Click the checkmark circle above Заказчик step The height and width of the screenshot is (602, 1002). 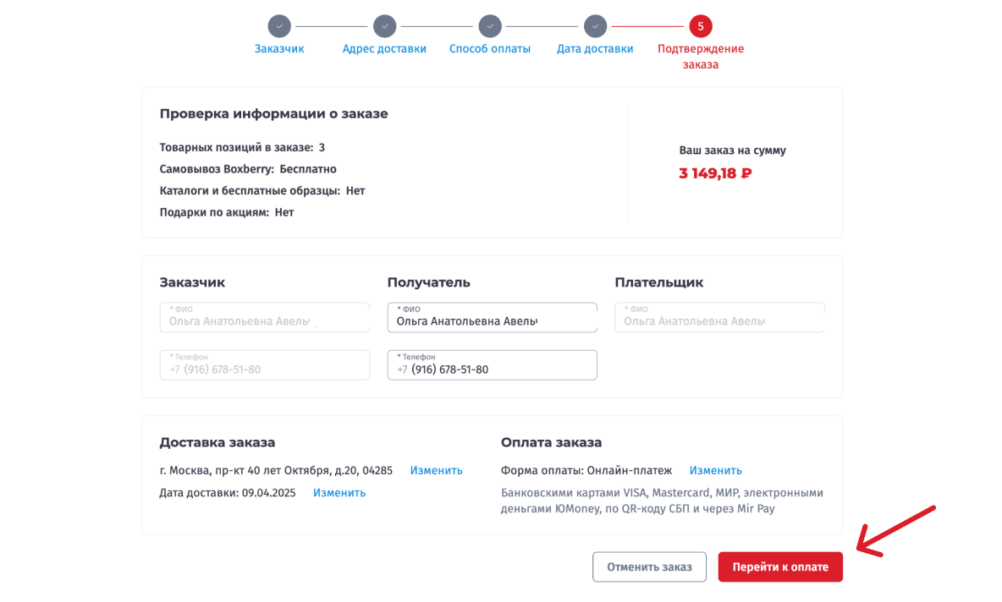click(x=279, y=26)
